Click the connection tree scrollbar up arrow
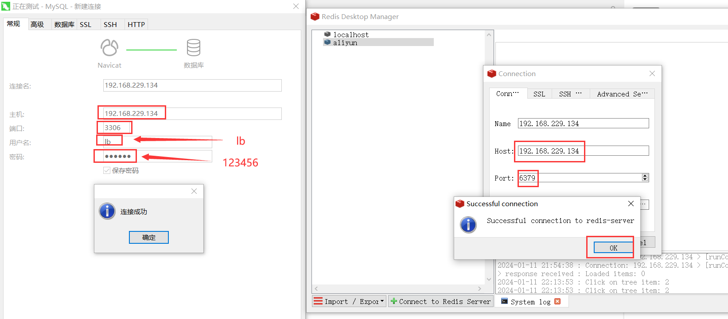 coord(489,35)
